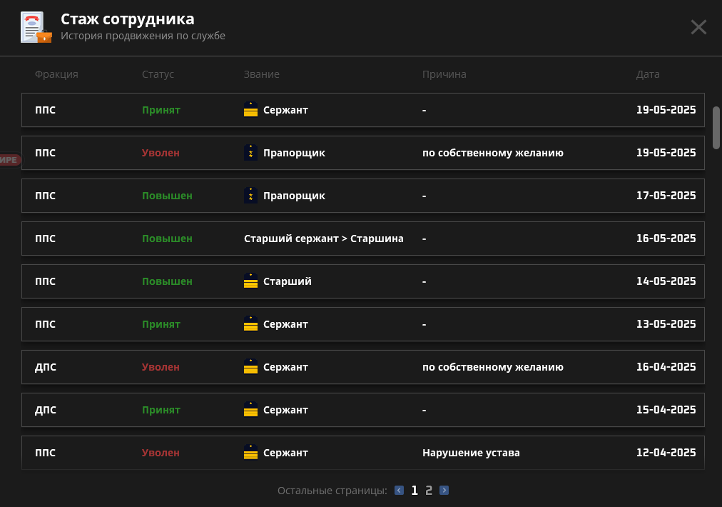Go to previous page with left arrow

pyautogui.click(x=399, y=491)
